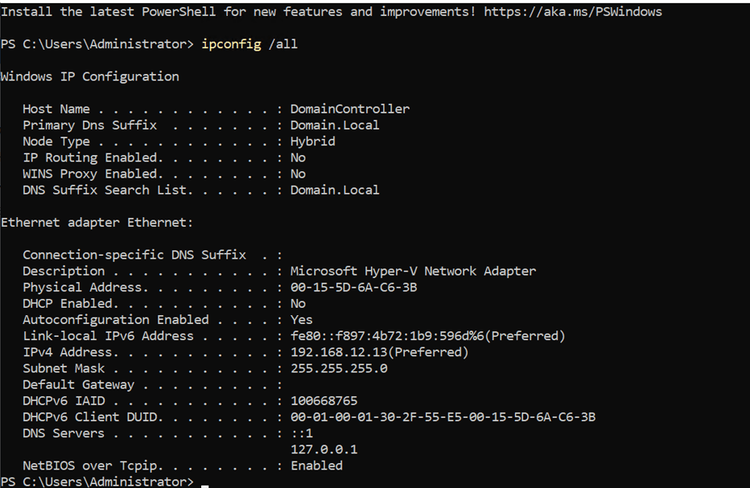Click the DHCPv6 Client DUID value
This screenshot has width=750, height=488.
[x=443, y=417]
